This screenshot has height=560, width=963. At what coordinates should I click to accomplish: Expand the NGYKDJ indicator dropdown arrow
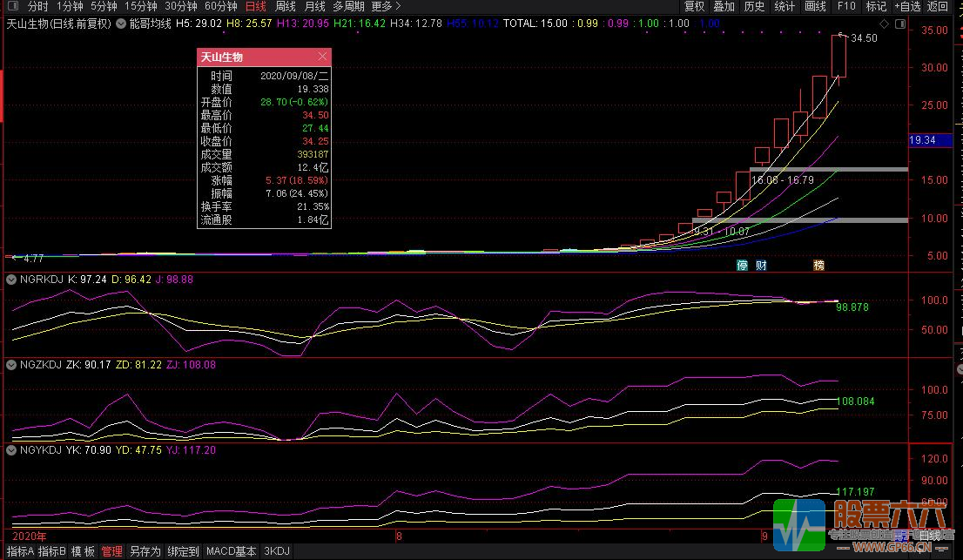[11, 450]
